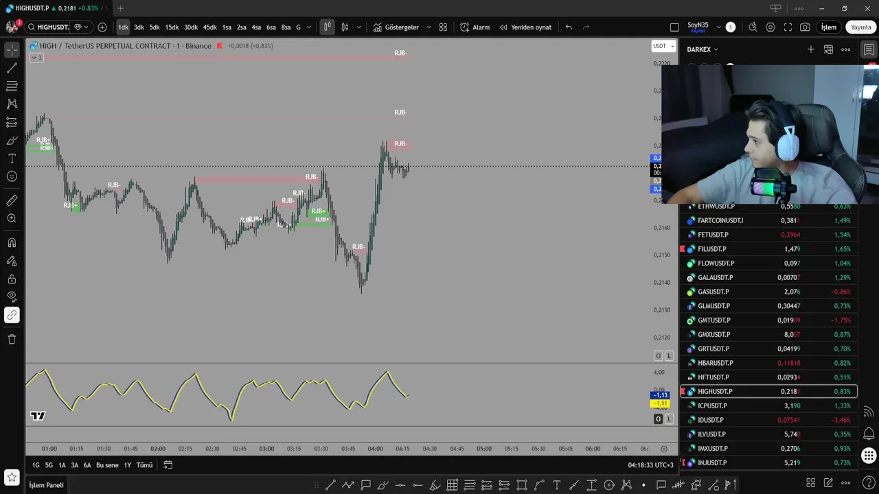Toggle logarithmic scale L on price chart
Image resolution: width=879 pixels, height=494 pixels.
pyautogui.click(x=669, y=355)
